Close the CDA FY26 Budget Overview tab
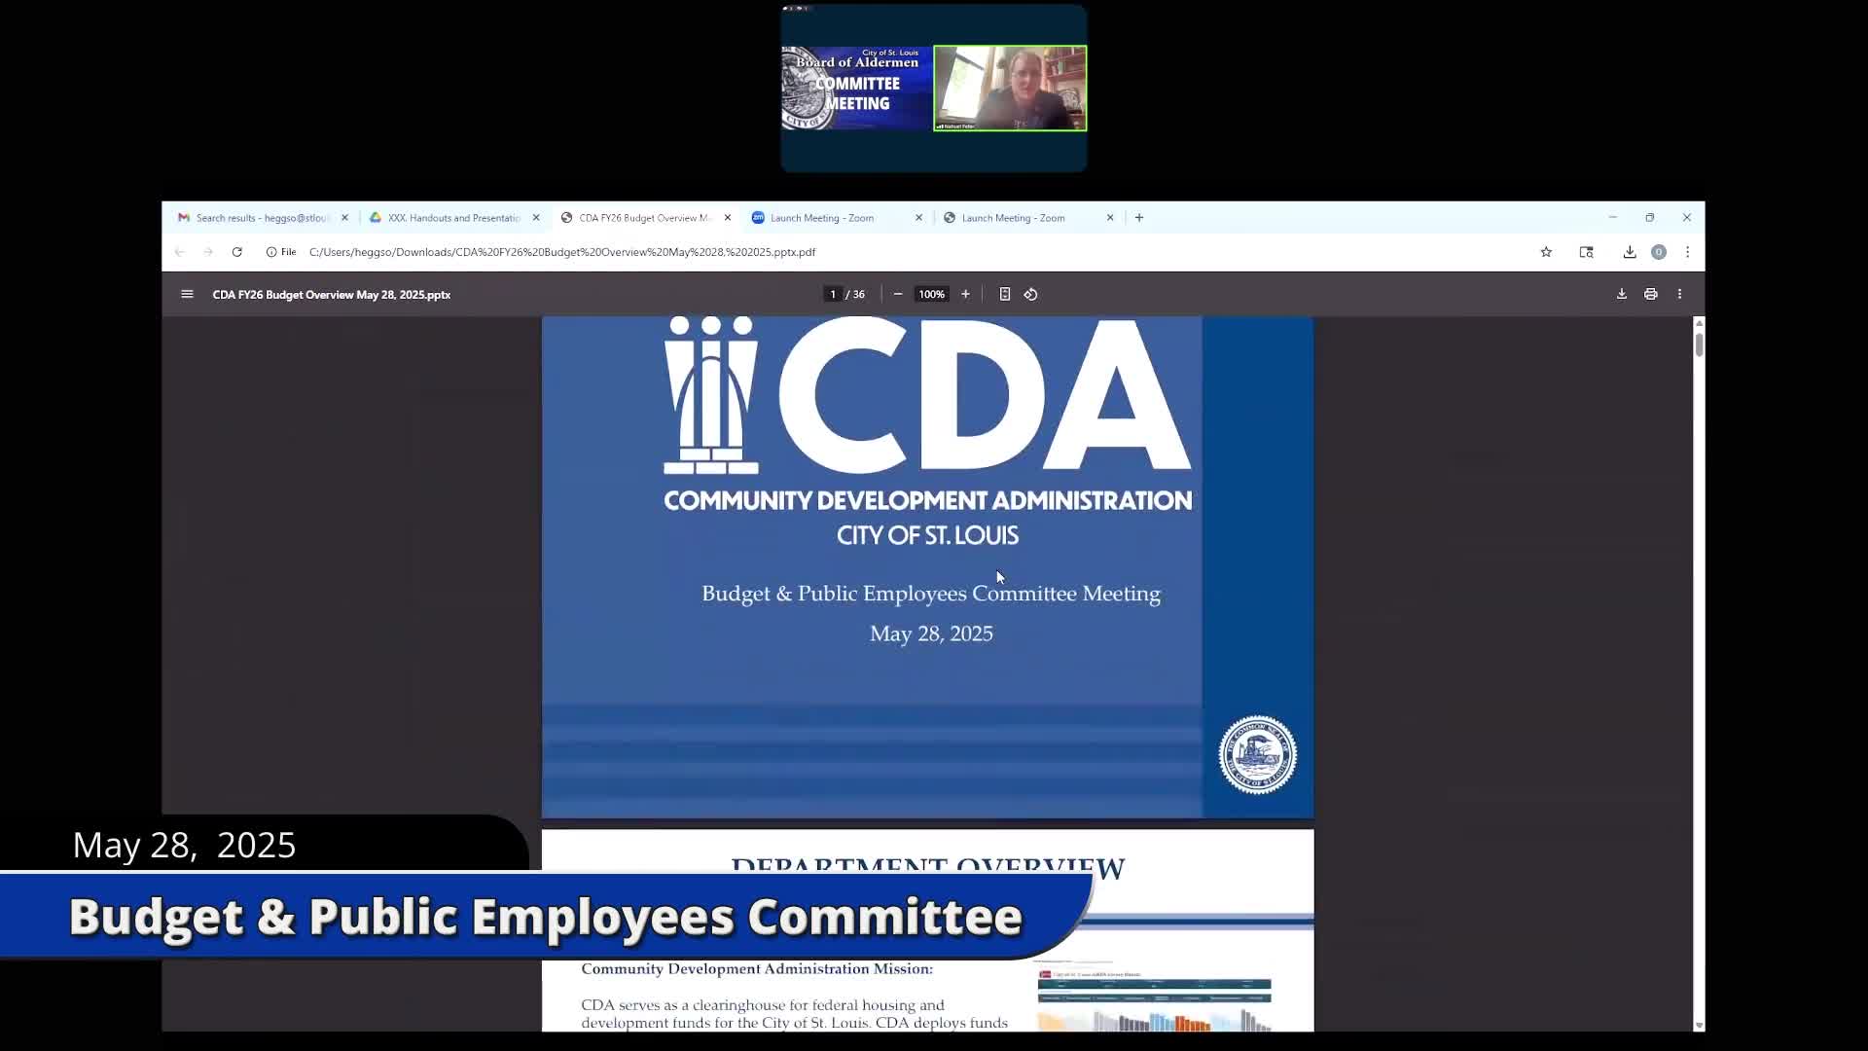Image resolution: width=1868 pixels, height=1051 pixels. [x=728, y=218]
